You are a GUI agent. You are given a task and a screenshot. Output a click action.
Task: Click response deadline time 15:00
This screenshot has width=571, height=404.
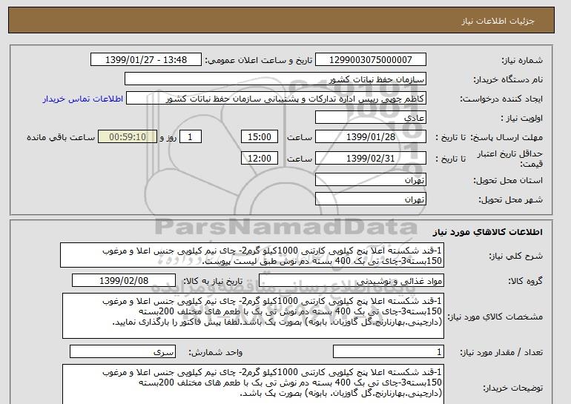(260, 137)
